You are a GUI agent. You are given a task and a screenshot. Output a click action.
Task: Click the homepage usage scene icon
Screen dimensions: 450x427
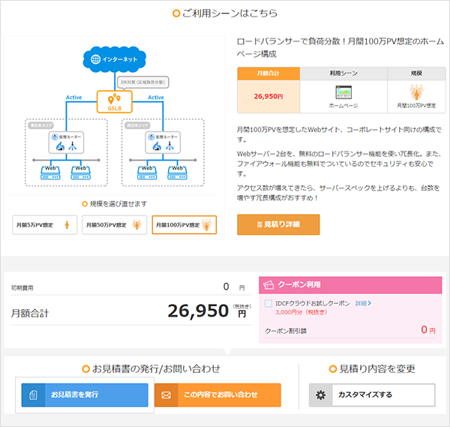(x=343, y=93)
